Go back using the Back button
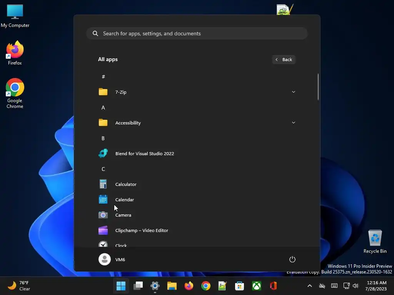Viewport: 394px width, 295px height. tap(284, 60)
